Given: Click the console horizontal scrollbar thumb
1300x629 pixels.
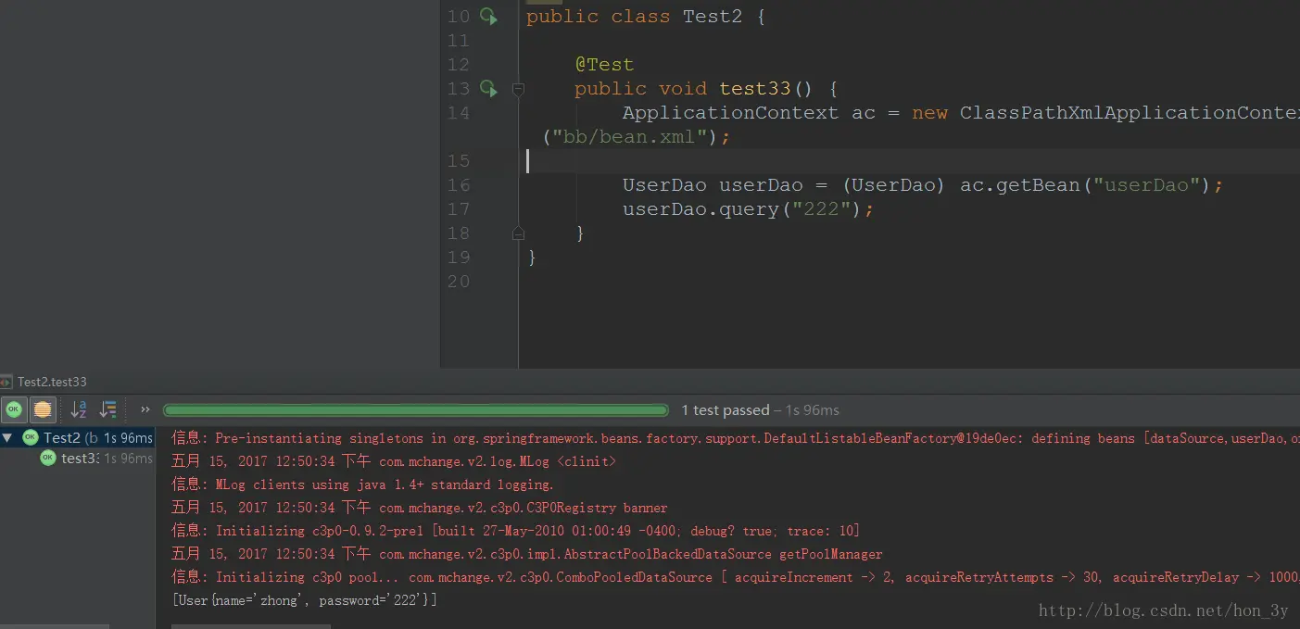Looking at the screenshot, I should (250, 626).
